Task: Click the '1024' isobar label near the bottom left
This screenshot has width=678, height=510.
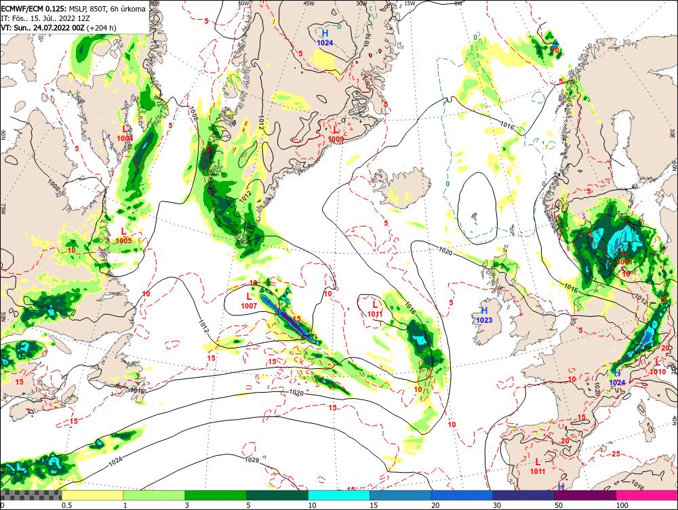Action: point(115,462)
